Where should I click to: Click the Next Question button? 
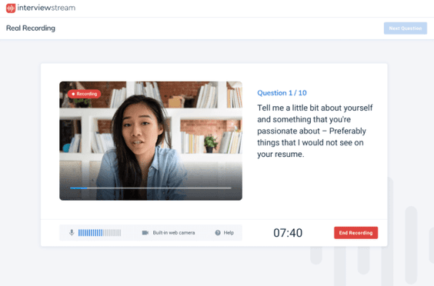tap(406, 28)
